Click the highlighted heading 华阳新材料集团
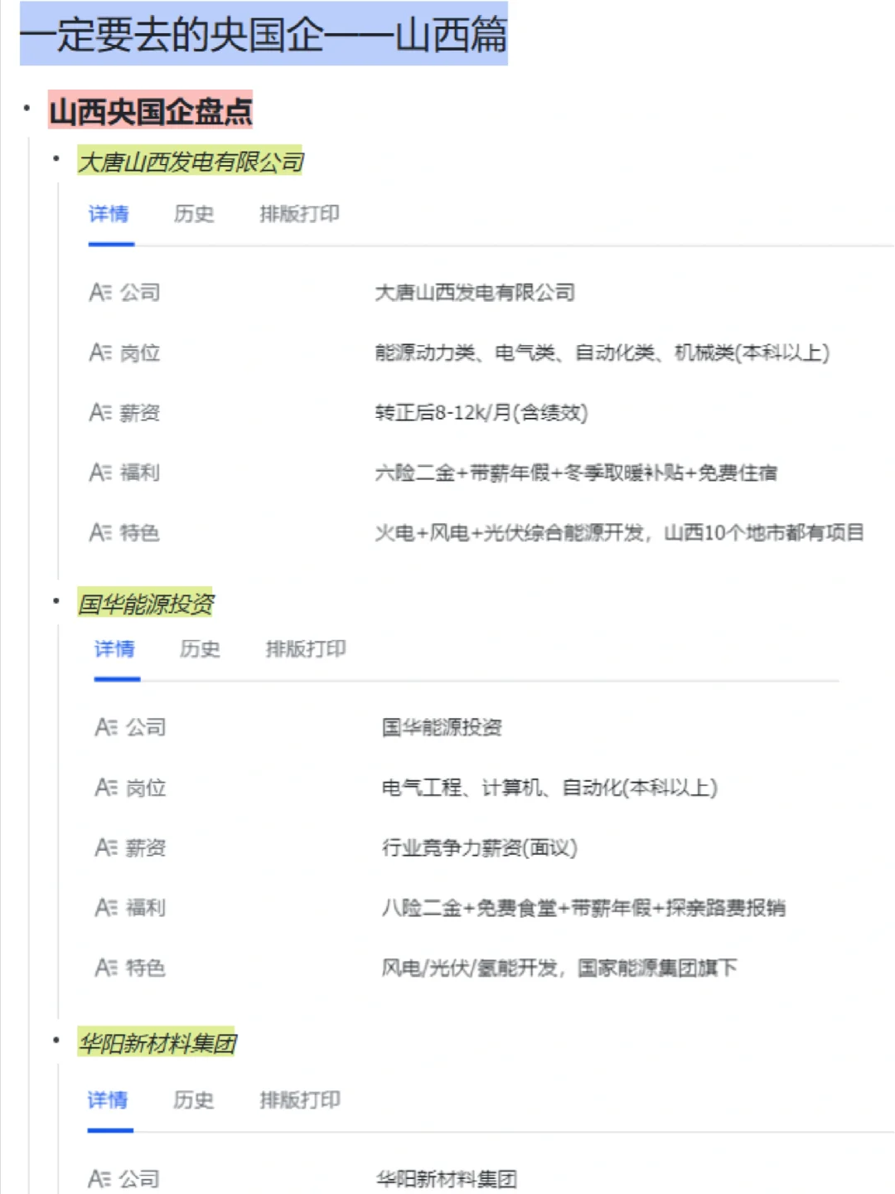The width and height of the screenshot is (895, 1194). [157, 1043]
